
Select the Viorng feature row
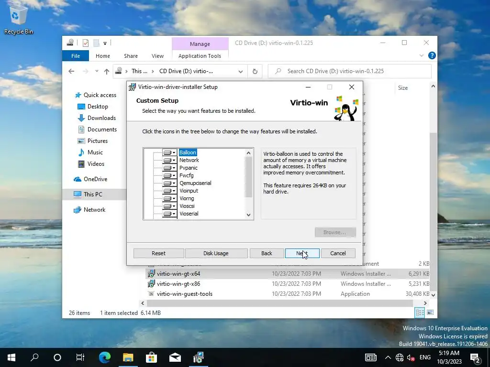[187, 198]
